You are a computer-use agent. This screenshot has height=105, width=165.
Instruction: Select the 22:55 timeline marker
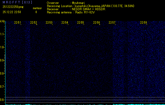[x=81, y=23]
